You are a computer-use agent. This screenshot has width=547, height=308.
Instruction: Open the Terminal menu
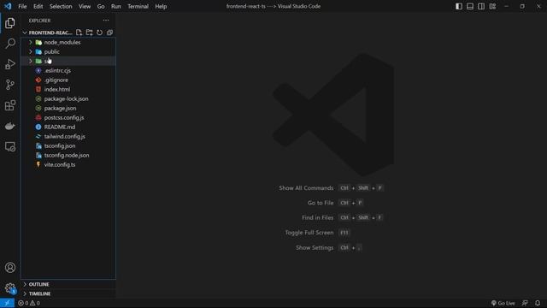(138, 6)
